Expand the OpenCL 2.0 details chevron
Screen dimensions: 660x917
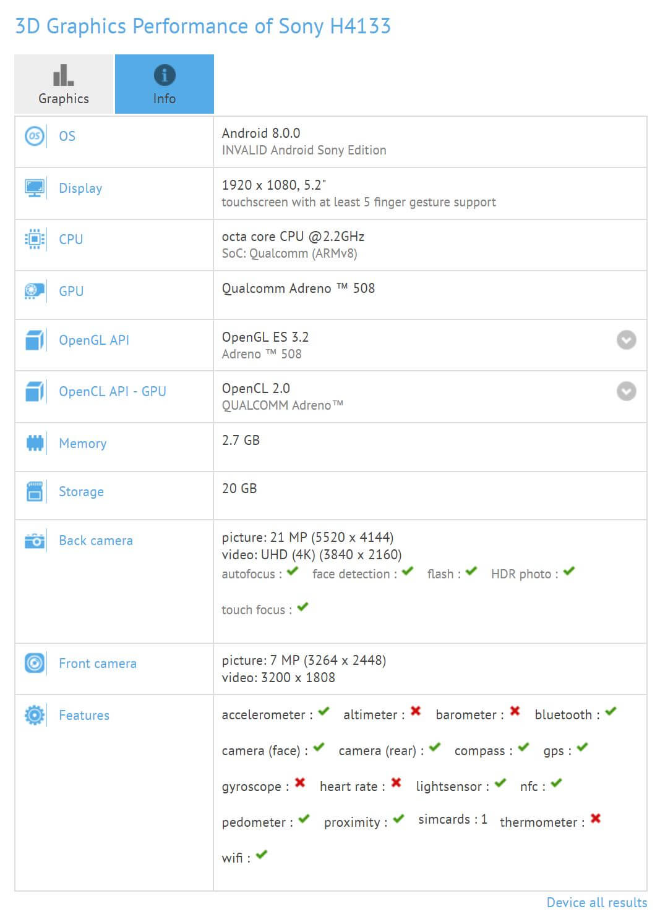(x=625, y=391)
